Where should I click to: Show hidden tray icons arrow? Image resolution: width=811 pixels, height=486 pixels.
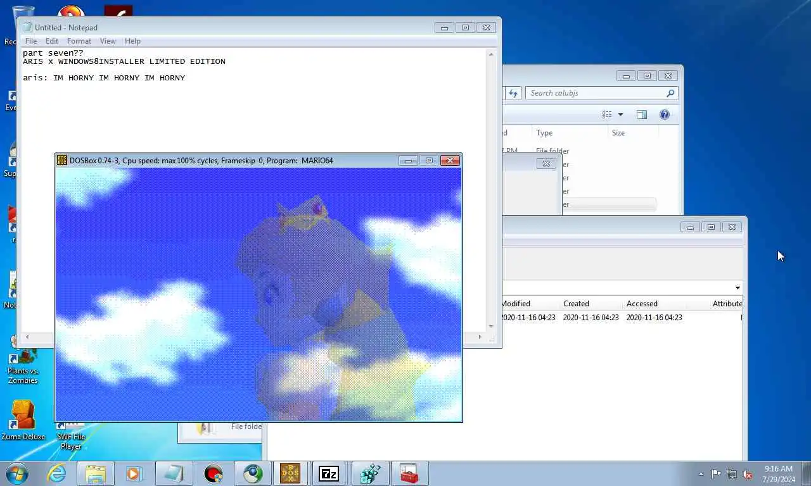(701, 474)
